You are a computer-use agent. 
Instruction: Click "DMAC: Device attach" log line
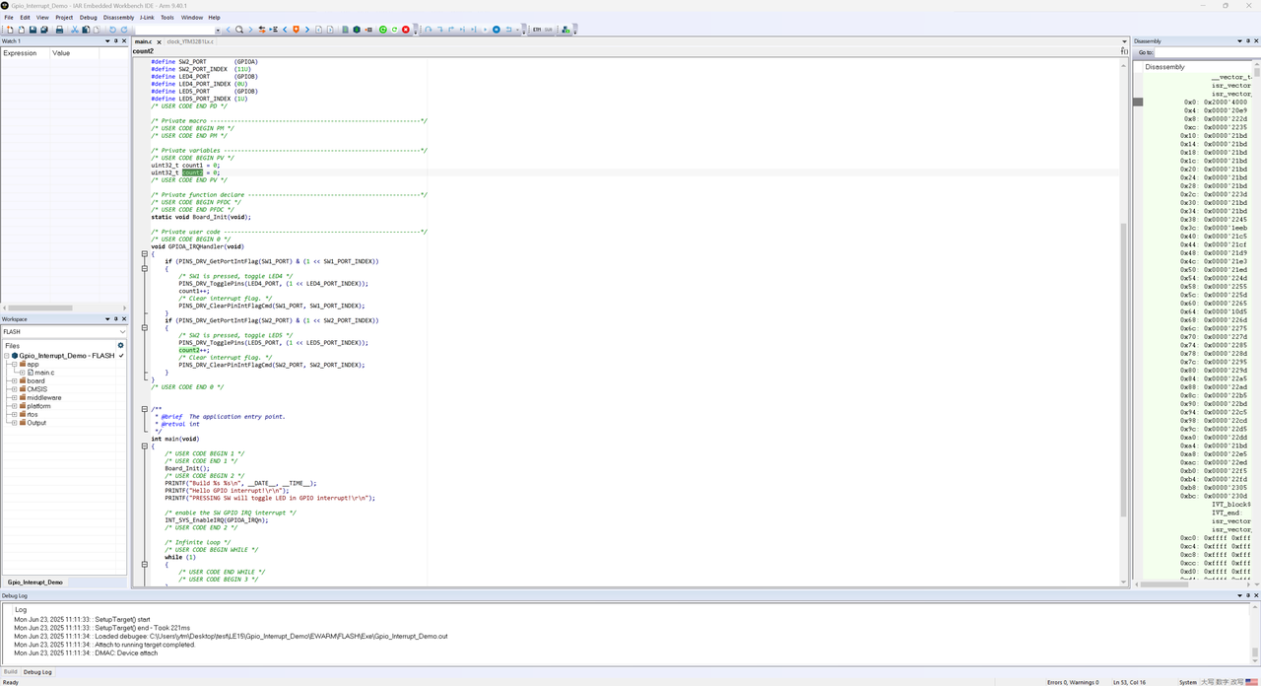(86, 653)
